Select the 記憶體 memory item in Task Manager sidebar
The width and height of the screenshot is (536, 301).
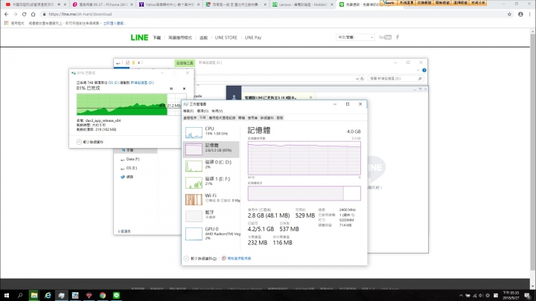211,149
